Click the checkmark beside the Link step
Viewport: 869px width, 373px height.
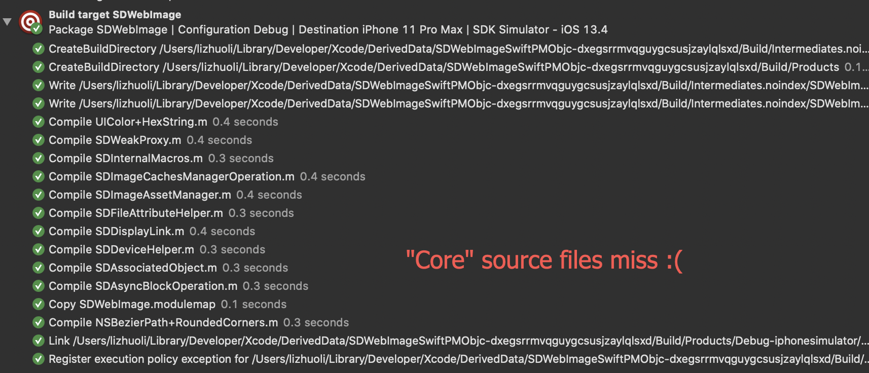tap(39, 341)
